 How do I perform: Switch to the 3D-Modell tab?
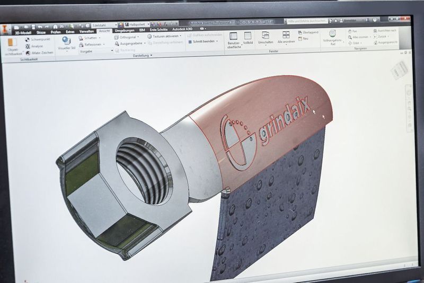[23, 33]
